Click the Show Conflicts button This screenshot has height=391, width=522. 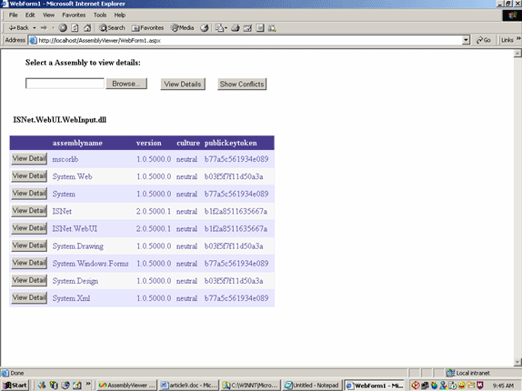click(x=242, y=85)
